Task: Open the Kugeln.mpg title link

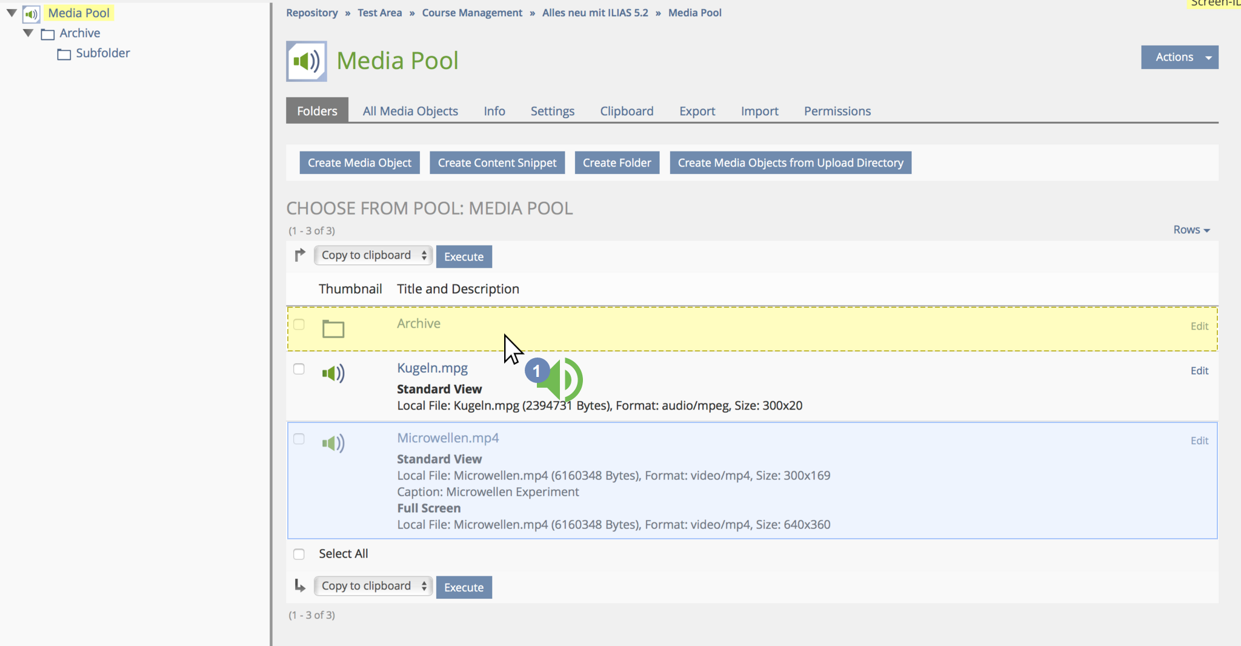Action: pyautogui.click(x=433, y=368)
